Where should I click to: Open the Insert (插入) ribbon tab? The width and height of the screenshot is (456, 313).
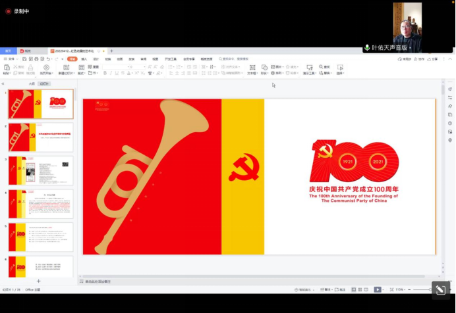point(84,59)
